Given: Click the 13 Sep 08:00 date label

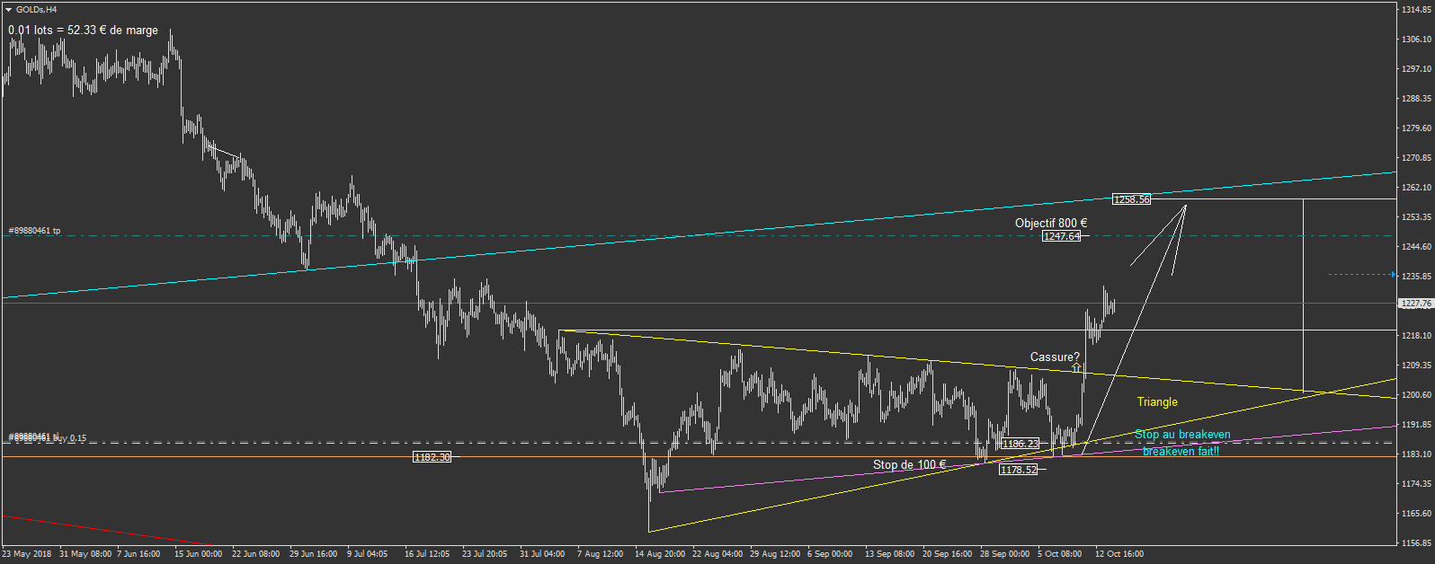Looking at the screenshot, I should (x=889, y=554).
